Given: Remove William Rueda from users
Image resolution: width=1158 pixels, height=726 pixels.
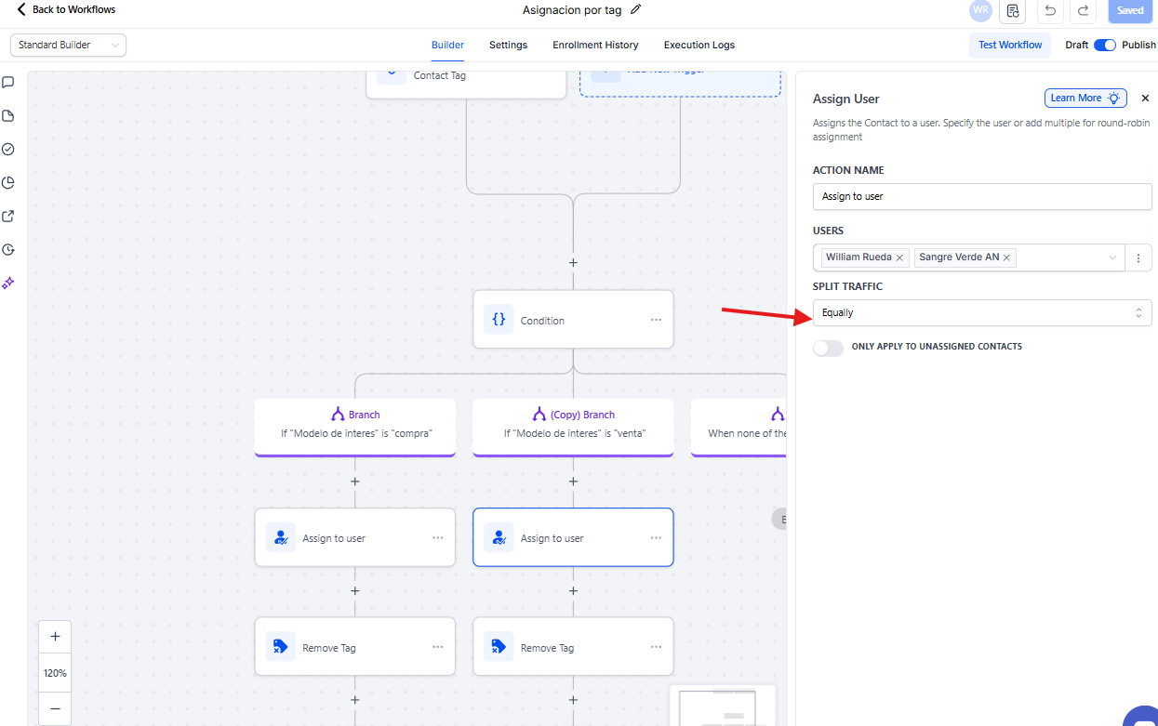Looking at the screenshot, I should pyautogui.click(x=899, y=257).
